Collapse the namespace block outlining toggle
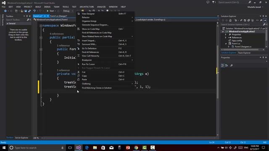The width and height of the screenshot is (269, 151). tap(41, 26)
